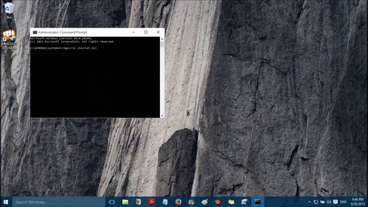The image size is (368, 207).
Task: Open the yellow sticky notes taskbar icon
Action: click(231, 202)
